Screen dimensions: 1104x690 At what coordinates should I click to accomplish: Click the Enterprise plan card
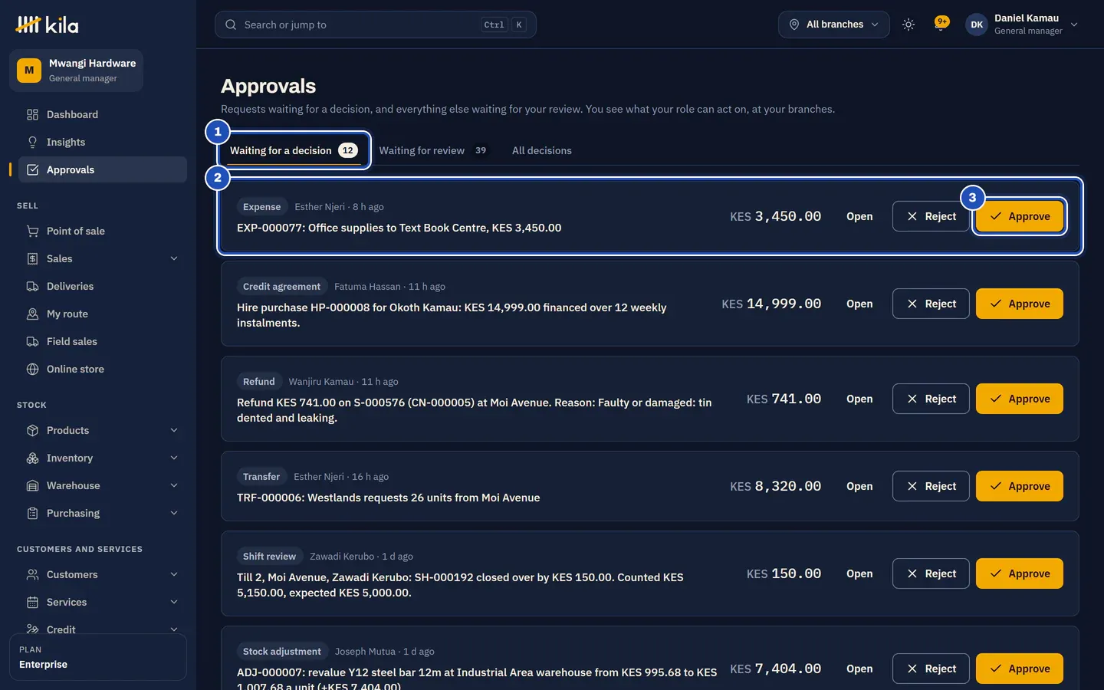click(98, 657)
